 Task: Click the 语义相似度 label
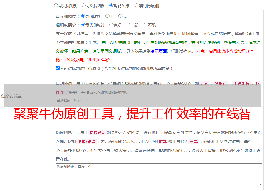(x=67, y=16)
